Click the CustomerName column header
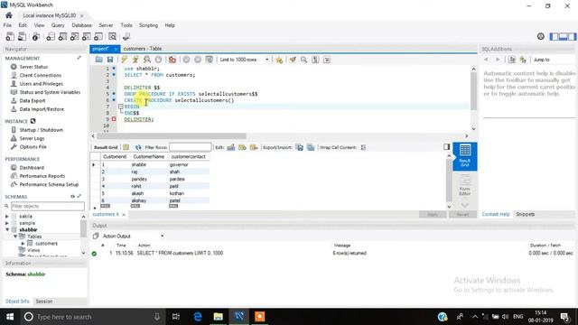The height and width of the screenshot is (325, 578). pyautogui.click(x=148, y=156)
